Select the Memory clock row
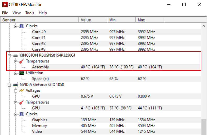This screenshot has width=207, height=135. [x=116, y=126]
